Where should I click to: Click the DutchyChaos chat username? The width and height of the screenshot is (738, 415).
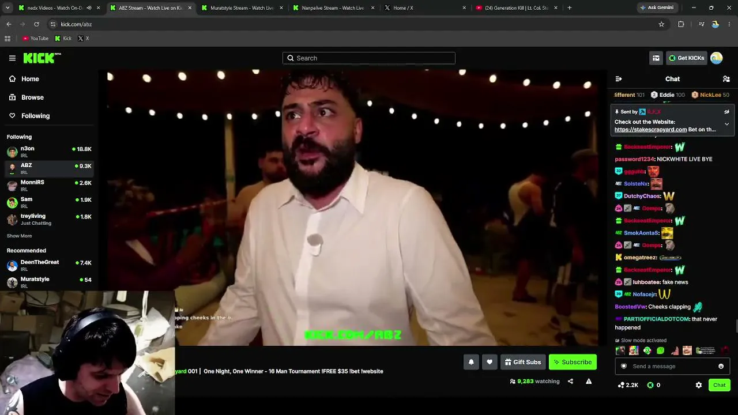coord(642,196)
